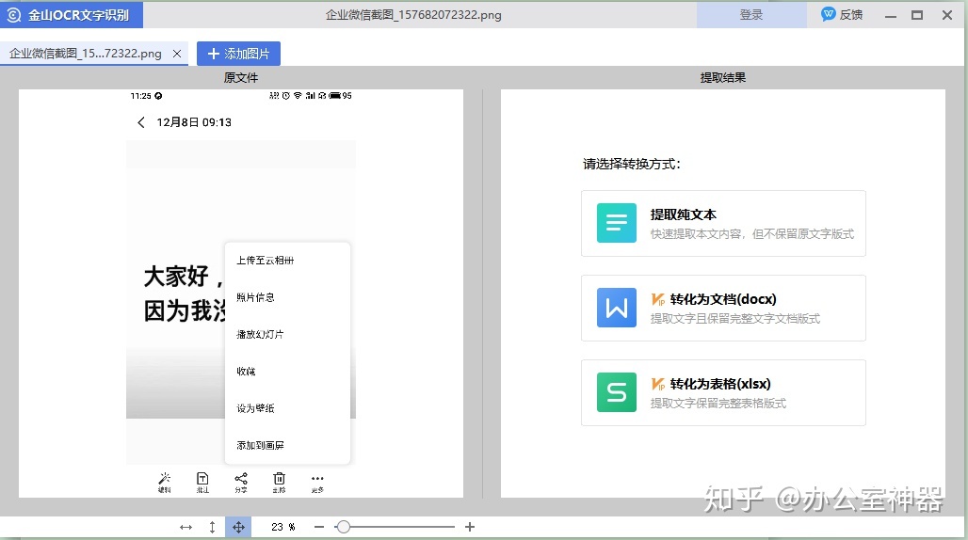Click the VIP badge beside 转化为文档
This screenshot has height=540, width=968.
pos(658,299)
